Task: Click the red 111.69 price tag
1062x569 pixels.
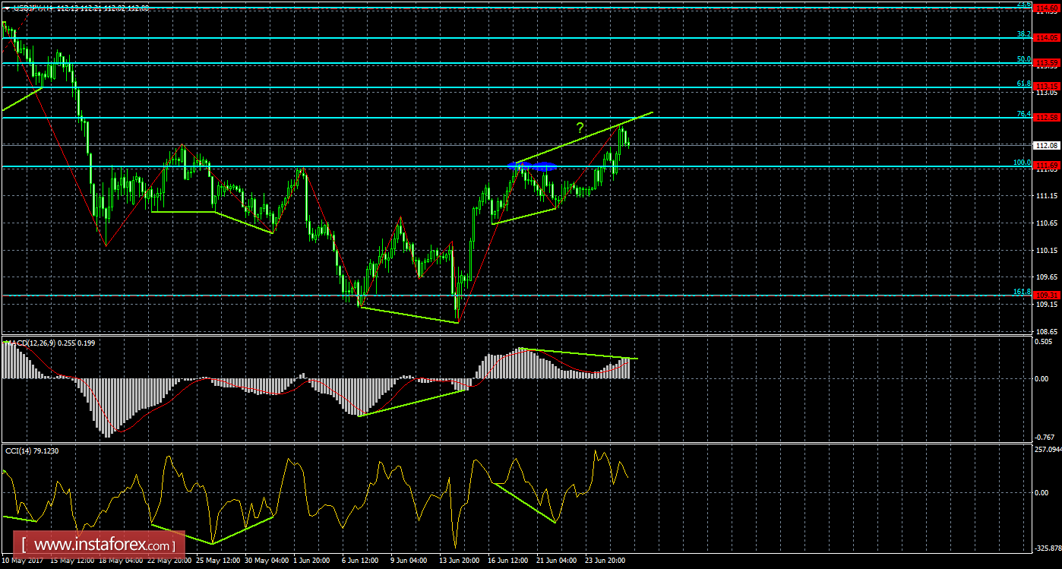Action: (x=1048, y=166)
